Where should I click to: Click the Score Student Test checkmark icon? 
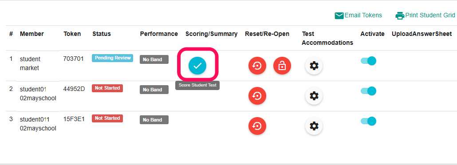(x=197, y=66)
